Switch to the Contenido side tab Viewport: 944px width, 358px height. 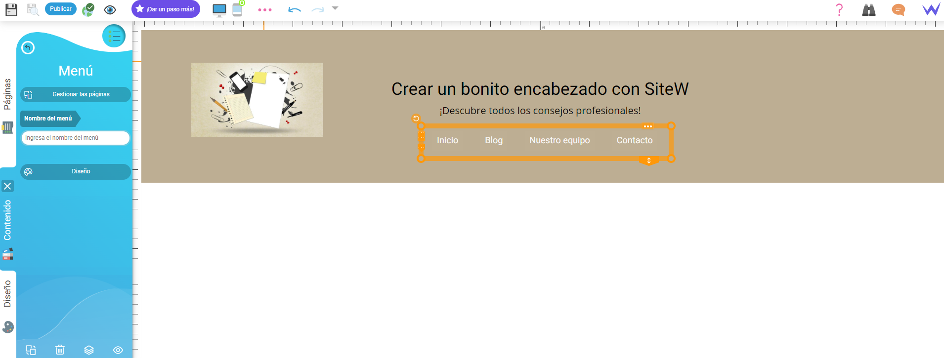pyautogui.click(x=7, y=220)
